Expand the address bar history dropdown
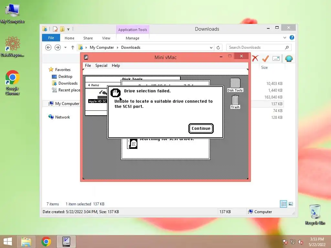The image size is (331, 248). 211,48
